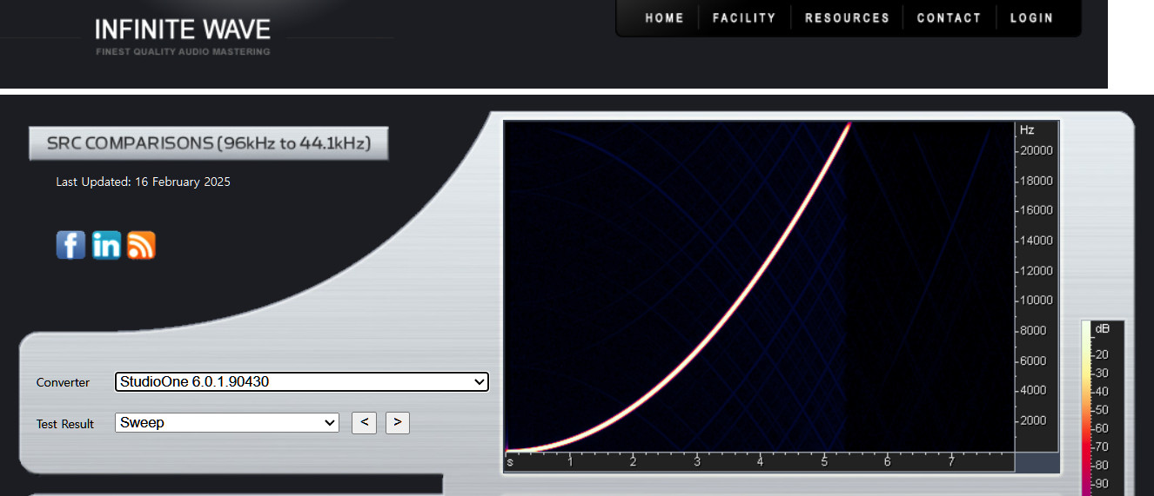Advance to next test result with right arrow
This screenshot has height=496, width=1154.
397,423
